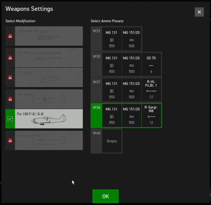Select R-Sprgr. M8 rocket cell in preset №38
Image resolution: width=211 pixels, height=205 pixels.
[151, 115]
